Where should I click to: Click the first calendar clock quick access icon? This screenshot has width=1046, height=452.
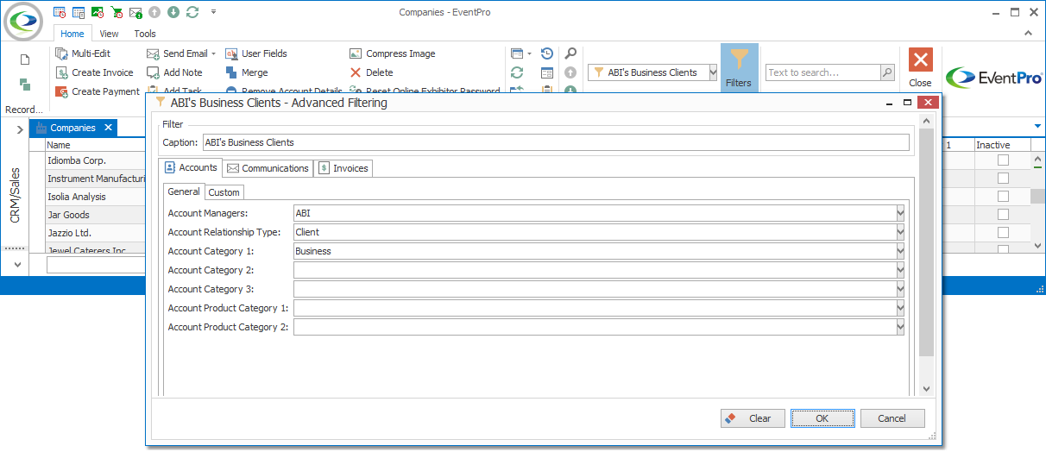(x=60, y=12)
